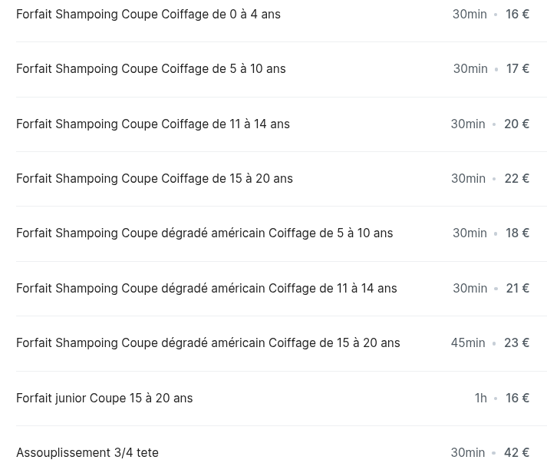Click the 17 € price

(518, 68)
